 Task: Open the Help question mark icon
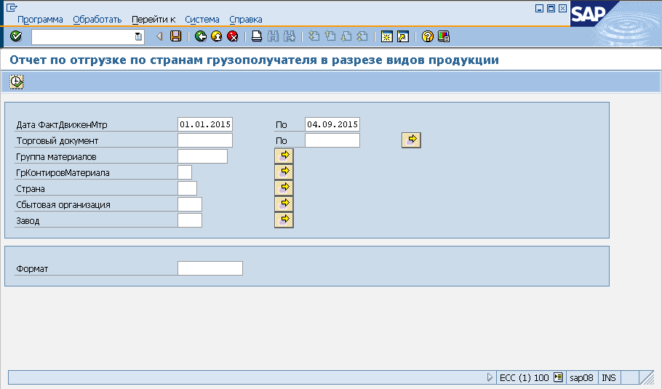coord(427,36)
